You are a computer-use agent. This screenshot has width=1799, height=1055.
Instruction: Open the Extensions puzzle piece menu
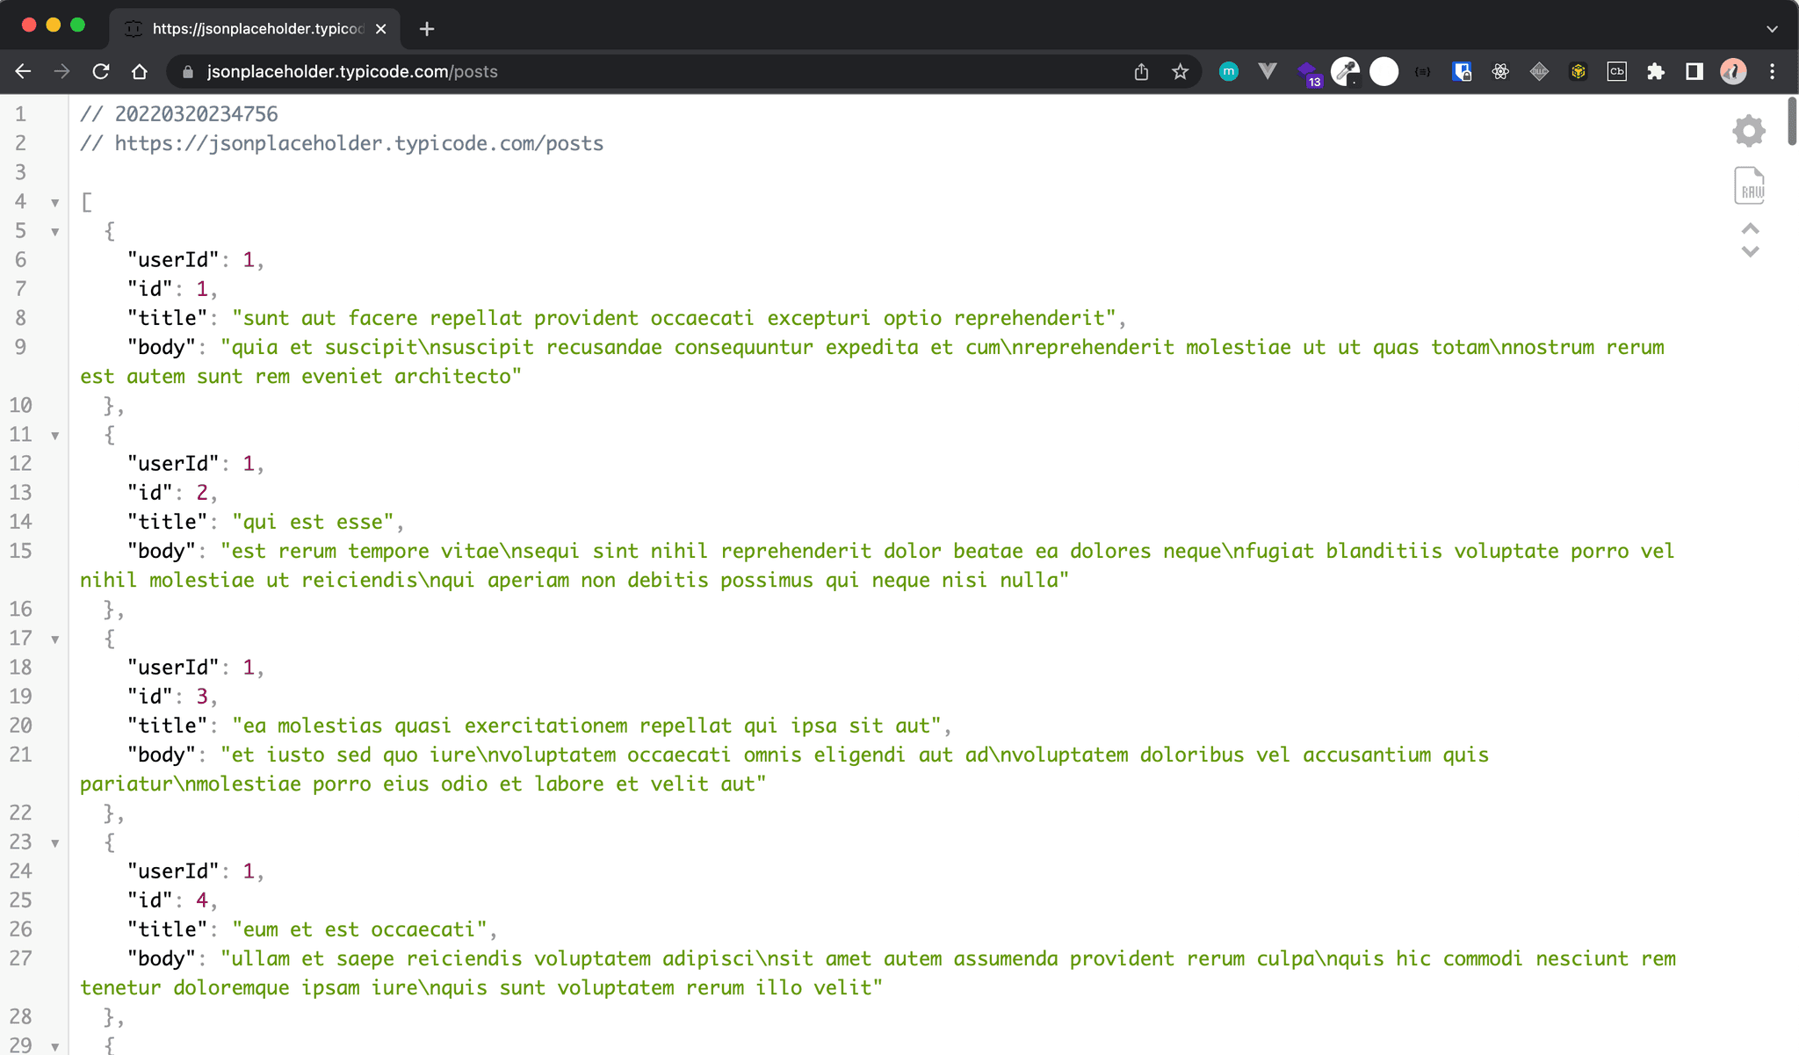1656,71
